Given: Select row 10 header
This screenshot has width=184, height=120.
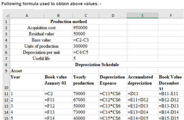Looking at the screenshot, I should (6, 82).
